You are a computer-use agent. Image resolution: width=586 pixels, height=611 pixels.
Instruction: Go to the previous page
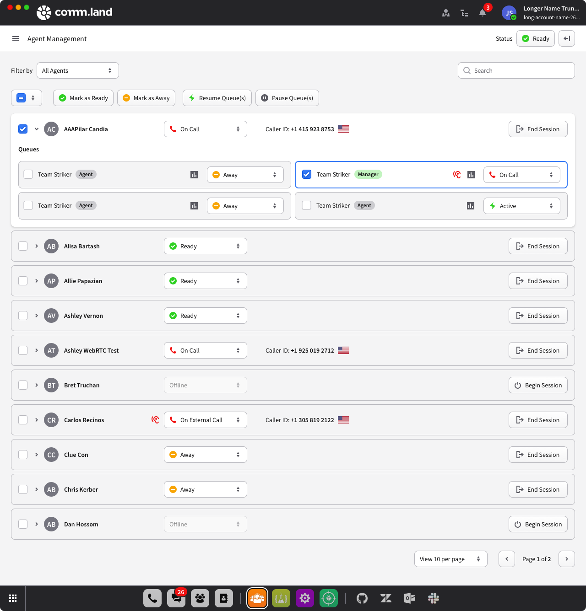click(x=507, y=559)
